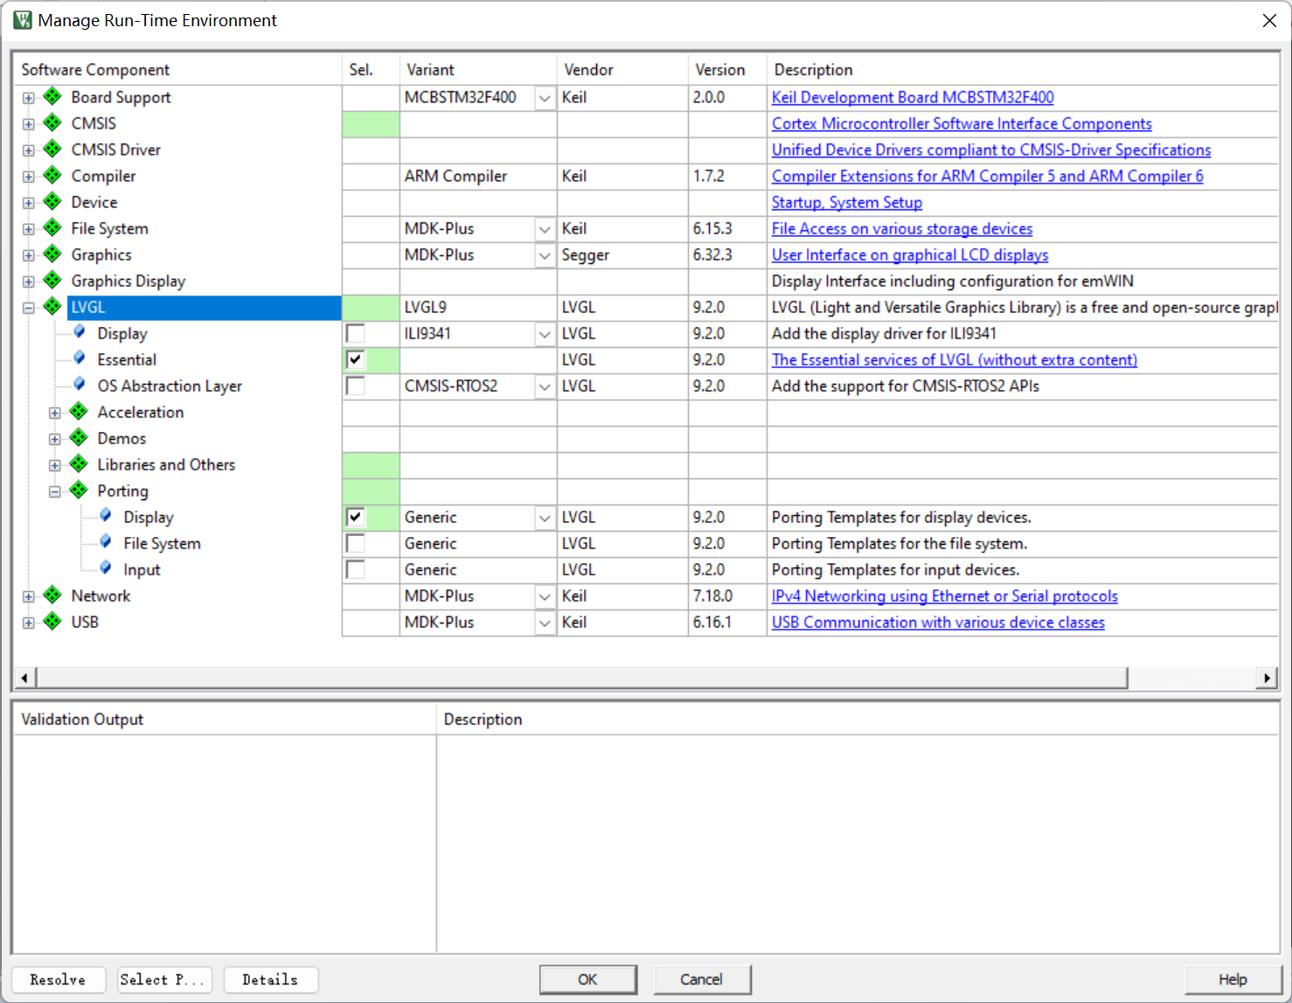Screen dimensions: 1292x1003
Task: Expand the Board Support tree node
Action: (x=29, y=98)
